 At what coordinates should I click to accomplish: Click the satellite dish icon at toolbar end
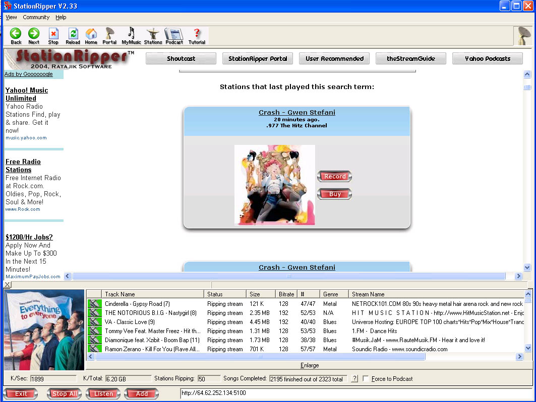tap(523, 36)
